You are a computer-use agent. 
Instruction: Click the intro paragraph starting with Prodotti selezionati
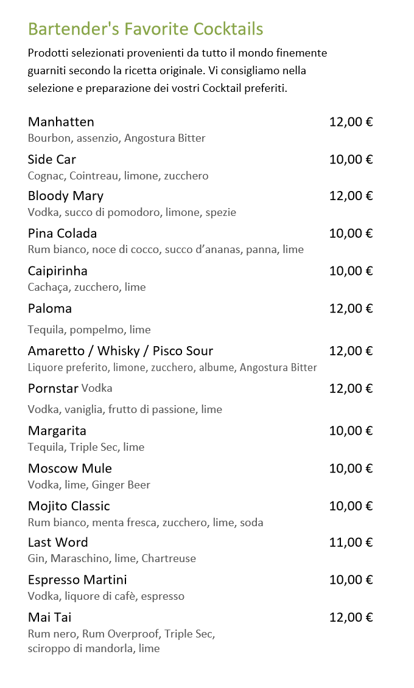177,71
